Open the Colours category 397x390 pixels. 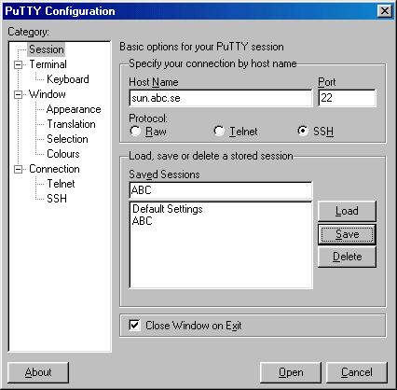coord(63,154)
